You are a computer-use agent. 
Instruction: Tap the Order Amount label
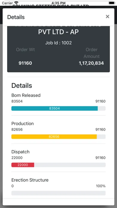(x=91, y=53)
